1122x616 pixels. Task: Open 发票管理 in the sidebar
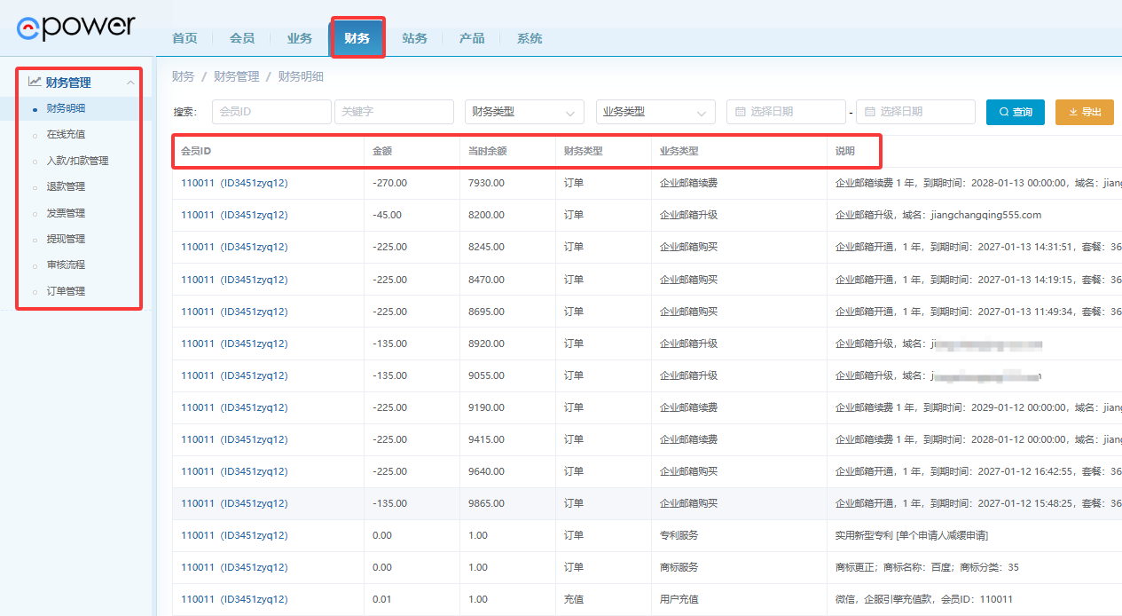(66, 213)
